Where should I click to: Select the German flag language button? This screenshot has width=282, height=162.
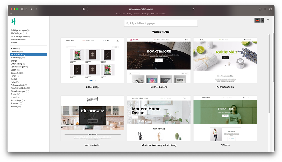click(x=257, y=20)
